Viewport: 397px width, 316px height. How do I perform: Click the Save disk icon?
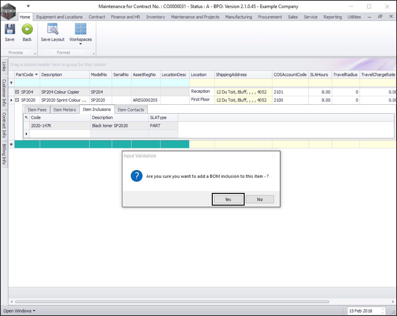tap(10, 29)
